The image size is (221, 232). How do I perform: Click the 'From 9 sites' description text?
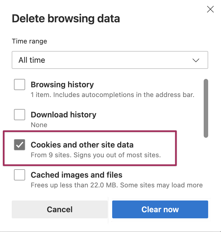click(x=95, y=155)
